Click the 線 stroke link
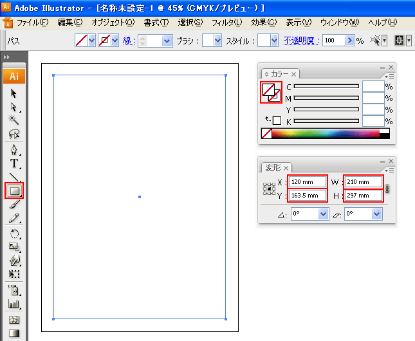 (129, 40)
